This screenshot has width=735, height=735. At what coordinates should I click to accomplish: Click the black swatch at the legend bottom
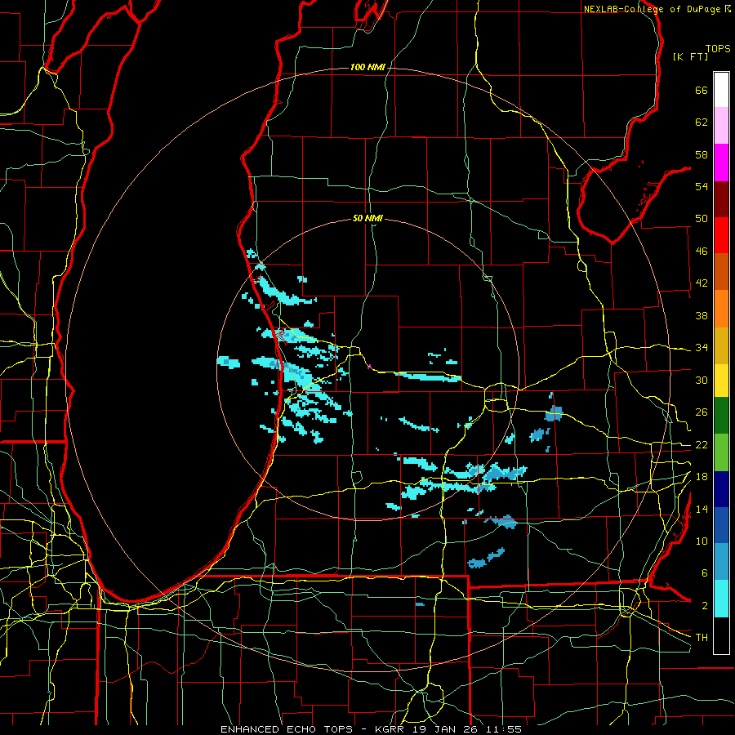pos(721,635)
